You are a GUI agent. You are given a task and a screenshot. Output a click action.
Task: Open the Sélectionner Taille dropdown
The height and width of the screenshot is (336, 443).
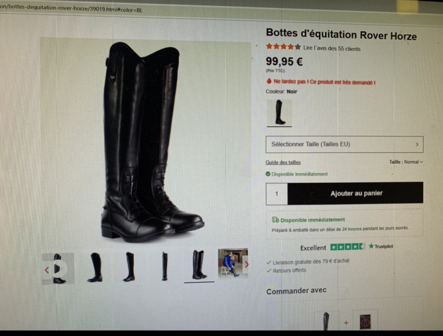[x=345, y=144]
